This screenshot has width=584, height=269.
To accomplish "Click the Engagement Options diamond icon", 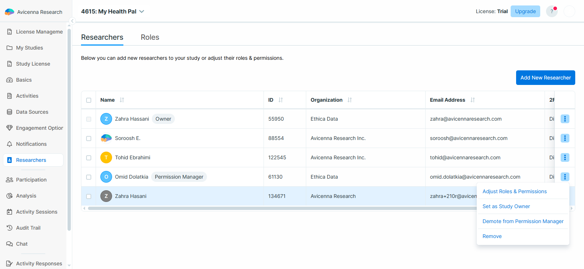I will coord(9,128).
